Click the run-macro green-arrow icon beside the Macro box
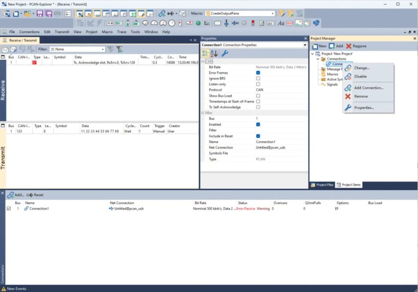The height and width of the screenshot is (292, 418). point(291,13)
